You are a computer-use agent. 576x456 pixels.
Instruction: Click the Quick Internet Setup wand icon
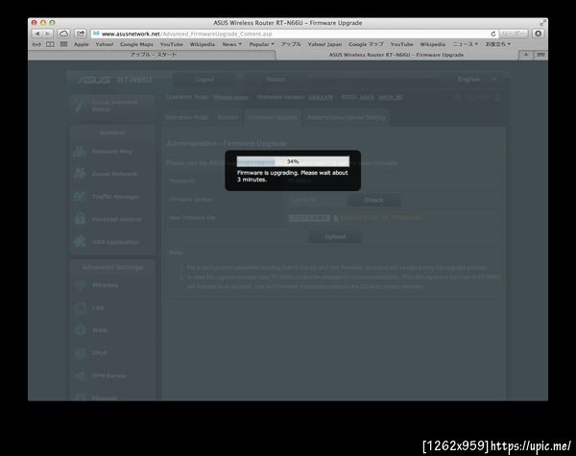coord(80,106)
